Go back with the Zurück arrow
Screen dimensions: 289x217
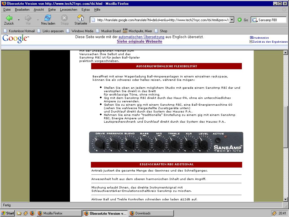9,20
